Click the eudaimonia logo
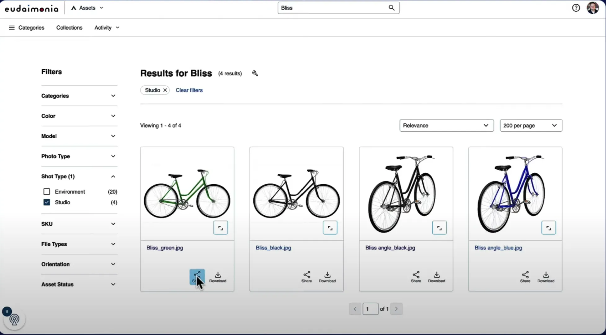606x335 pixels. click(32, 8)
